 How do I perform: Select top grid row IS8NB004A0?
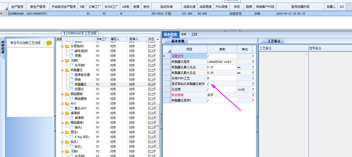tap(176, 14)
